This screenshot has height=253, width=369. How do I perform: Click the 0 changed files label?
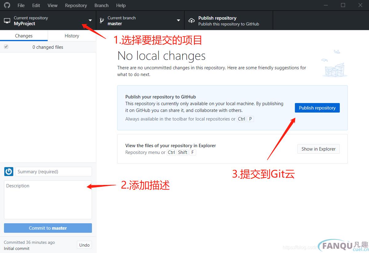click(x=48, y=47)
